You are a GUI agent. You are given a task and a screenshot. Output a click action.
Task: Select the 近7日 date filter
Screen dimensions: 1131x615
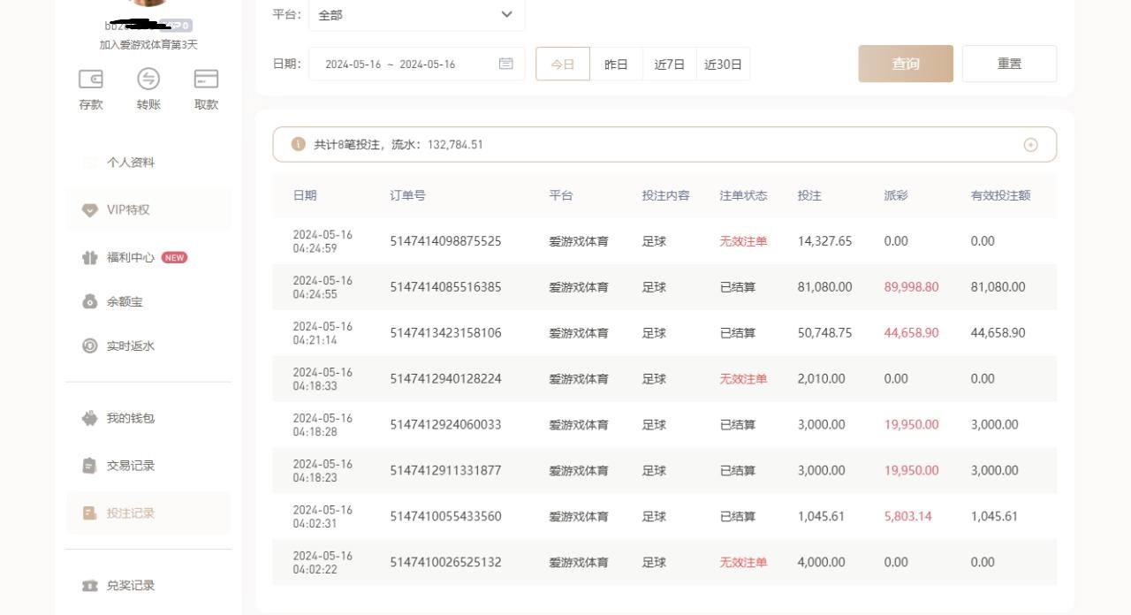coord(669,65)
